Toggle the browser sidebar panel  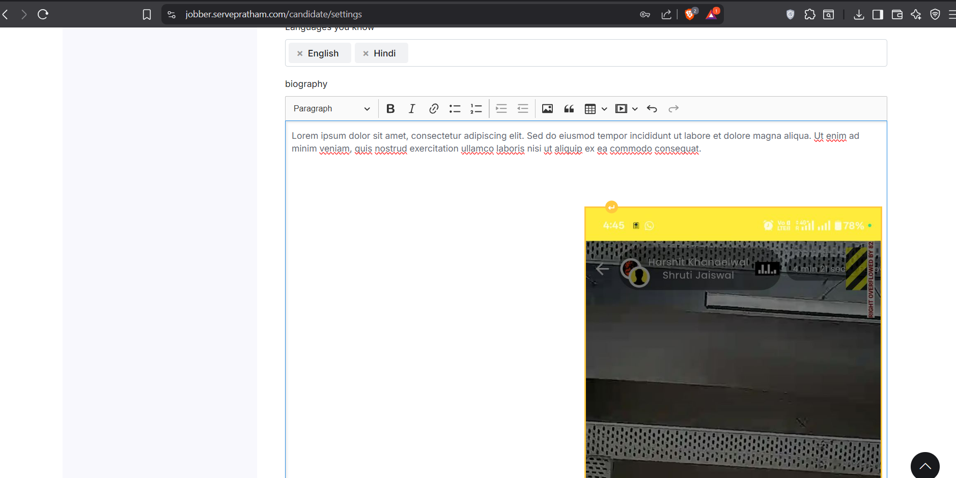pyautogui.click(x=878, y=14)
